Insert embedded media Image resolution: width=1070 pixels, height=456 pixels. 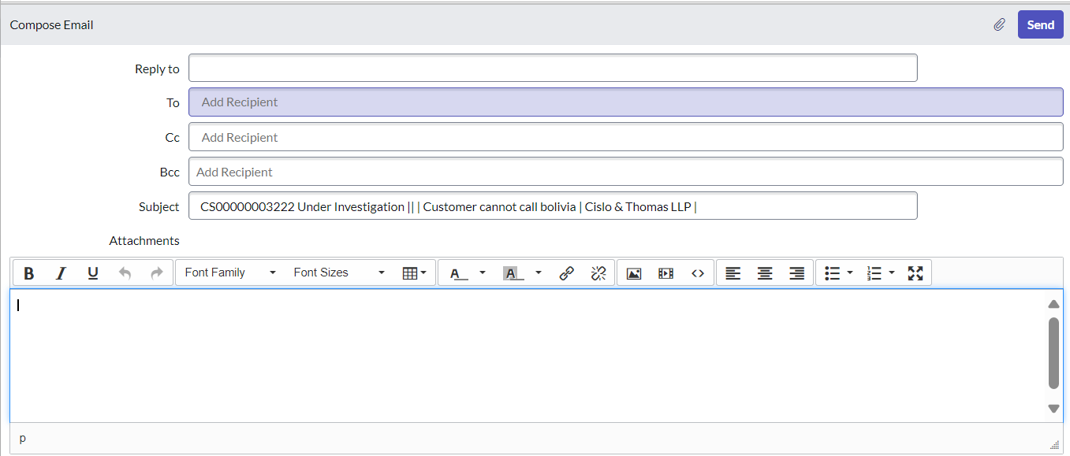665,272
